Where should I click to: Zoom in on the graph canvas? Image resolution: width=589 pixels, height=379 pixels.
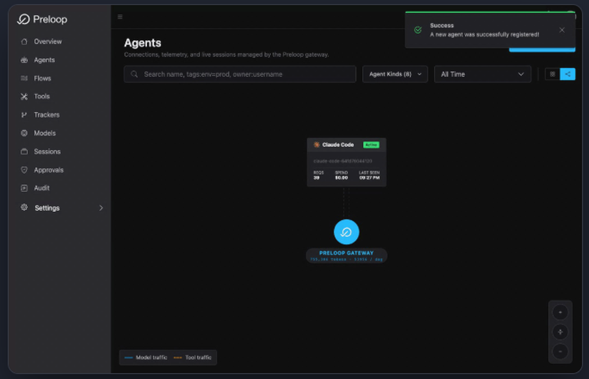point(560,312)
